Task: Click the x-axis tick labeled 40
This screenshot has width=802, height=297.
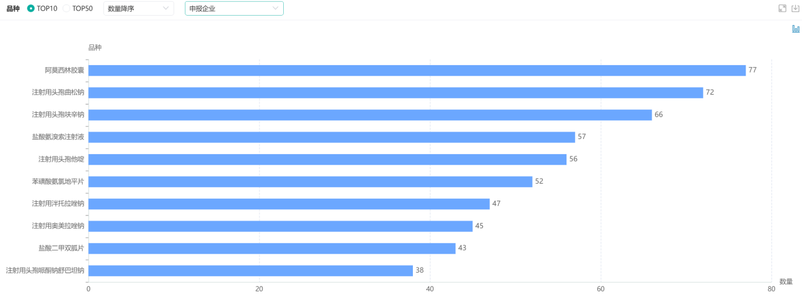Action: (430, 289)
